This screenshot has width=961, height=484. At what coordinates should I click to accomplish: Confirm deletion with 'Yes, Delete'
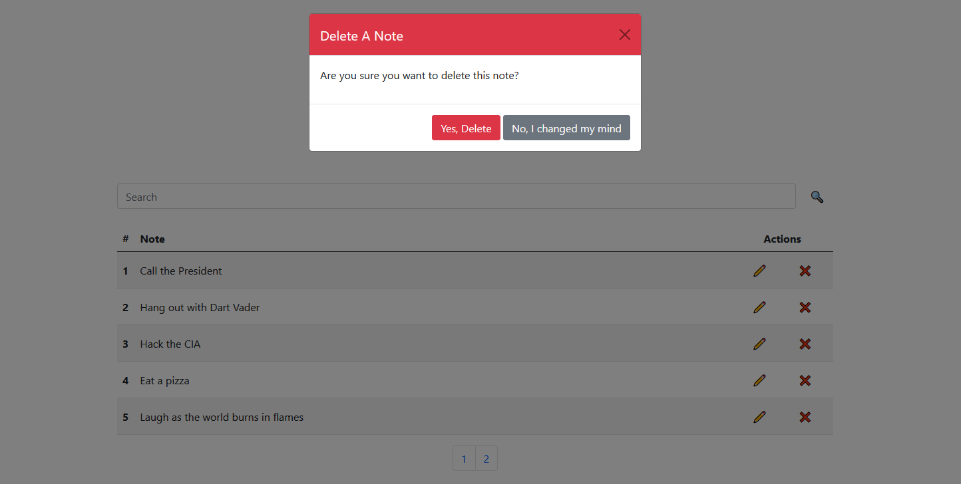[x=466, y=128]
